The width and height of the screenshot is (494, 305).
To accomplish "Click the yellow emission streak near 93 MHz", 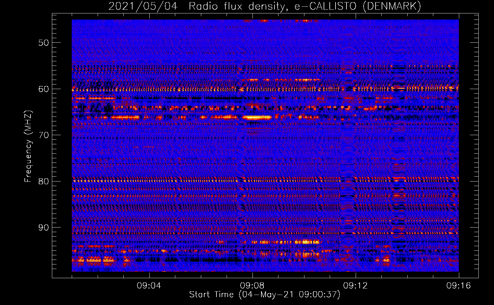I will pos(307,242).
